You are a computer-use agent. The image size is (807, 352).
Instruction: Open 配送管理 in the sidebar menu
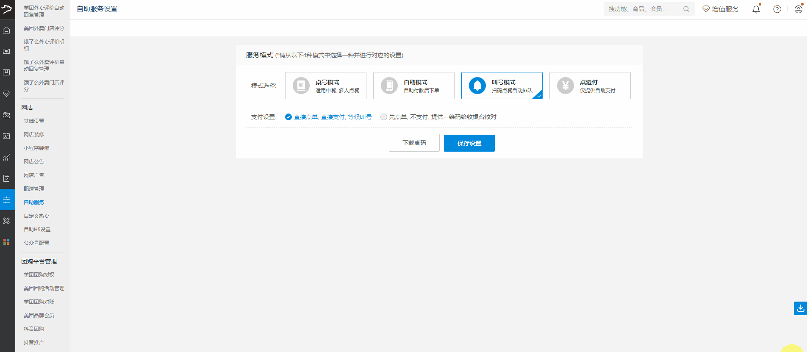(34, 189)
